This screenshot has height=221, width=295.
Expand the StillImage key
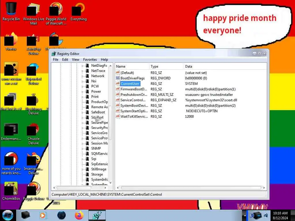[x=82, y=169]
